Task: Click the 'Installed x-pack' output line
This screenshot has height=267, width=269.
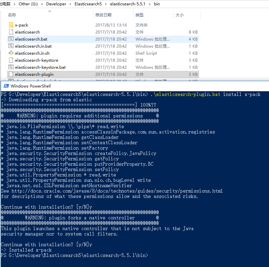Action: [x=26, y=250]
